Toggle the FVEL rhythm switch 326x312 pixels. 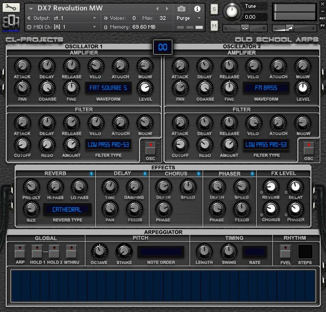point(285,251)
